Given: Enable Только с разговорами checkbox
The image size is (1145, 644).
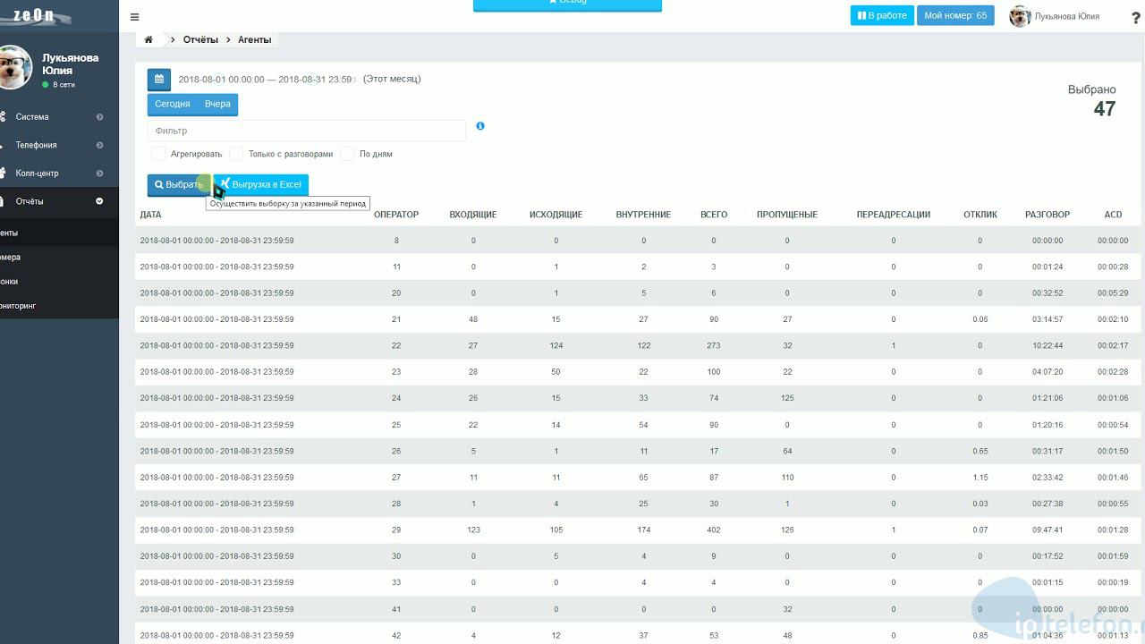Looking at the screenshot, I should coord(236,154).
